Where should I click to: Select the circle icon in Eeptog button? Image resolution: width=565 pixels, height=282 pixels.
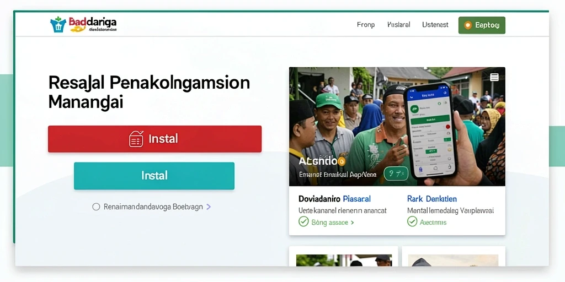[468, 25]
